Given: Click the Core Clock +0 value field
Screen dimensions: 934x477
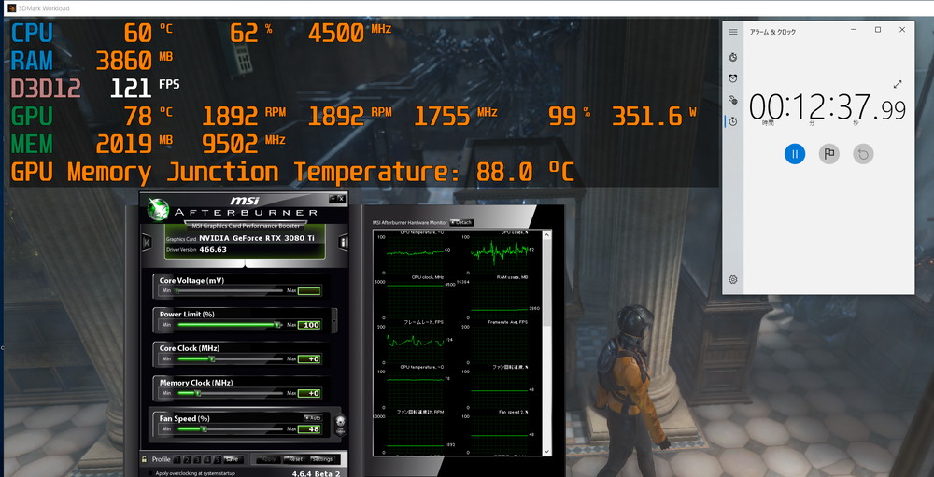Looking at the screenshot, I should [309, 359].
